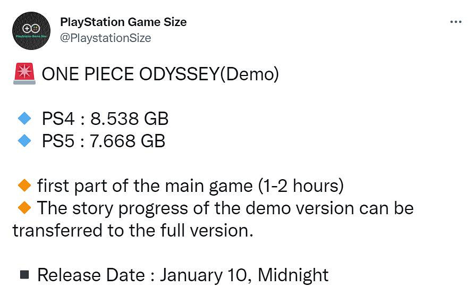474x303 pixels.
Task: Click the '7.668 GB' size value
Action: (x=128, y=141)
